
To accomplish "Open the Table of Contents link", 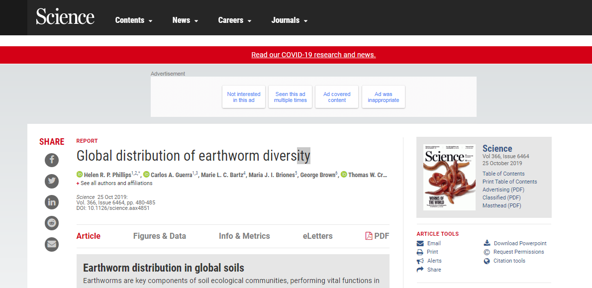I will coord(503,174).
